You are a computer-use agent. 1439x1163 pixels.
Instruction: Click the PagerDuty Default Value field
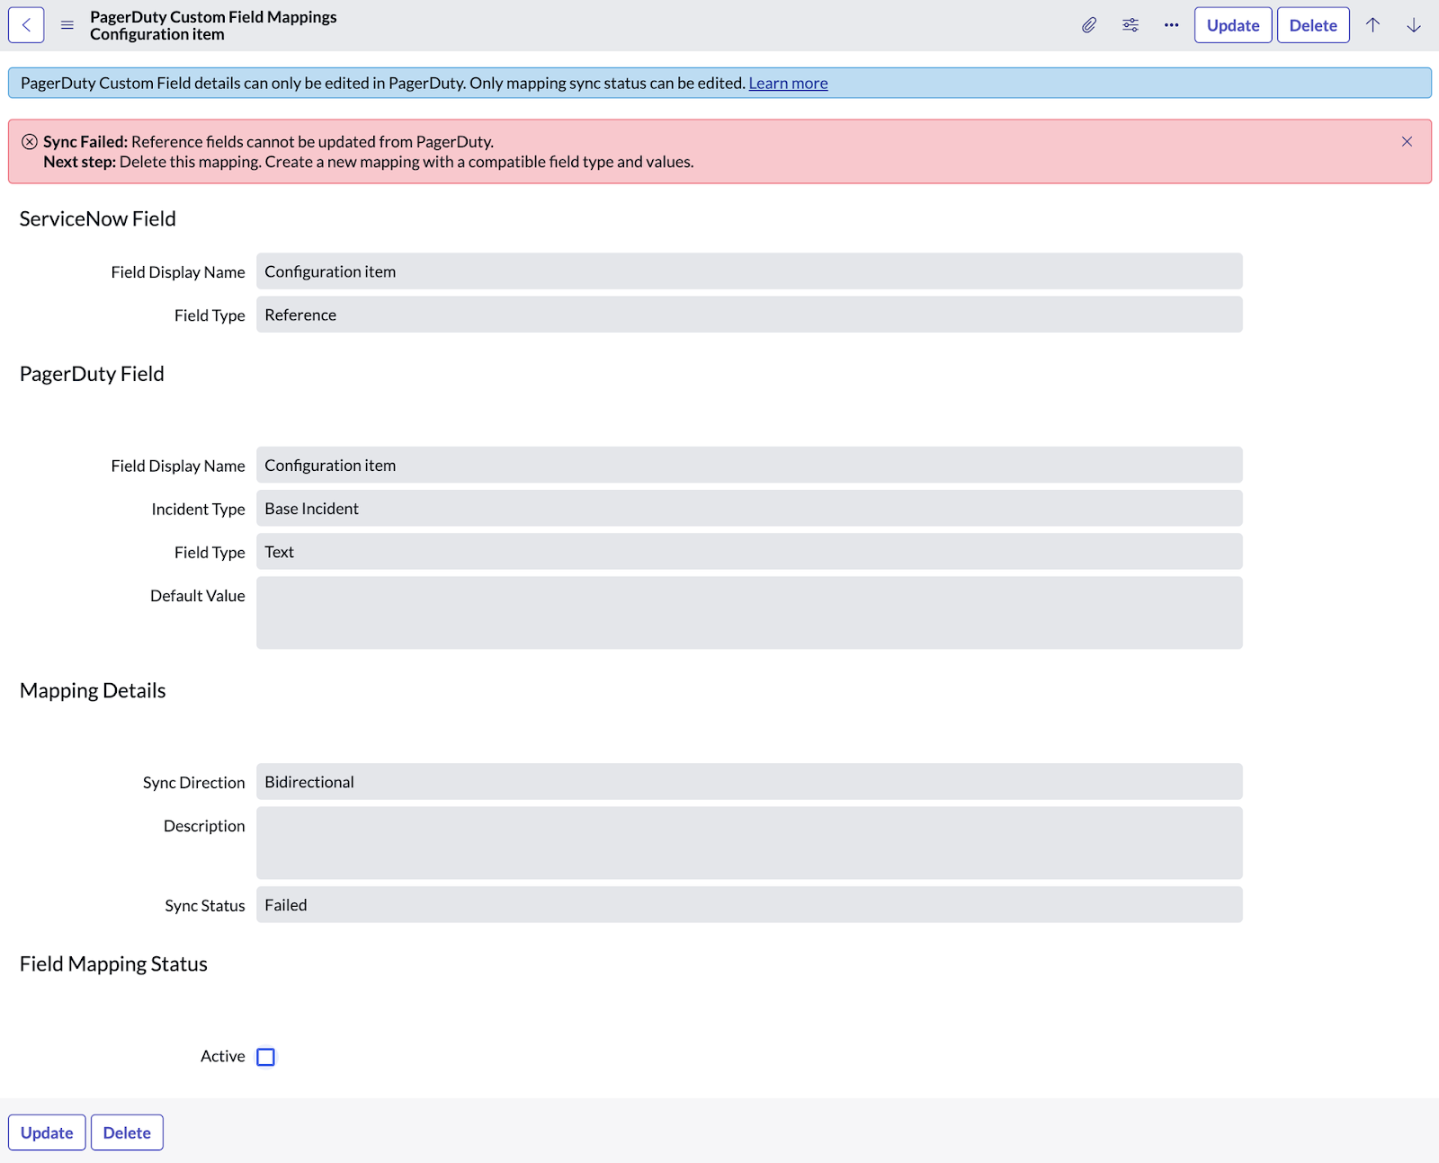pyautogui.click(x=749, y=613)
